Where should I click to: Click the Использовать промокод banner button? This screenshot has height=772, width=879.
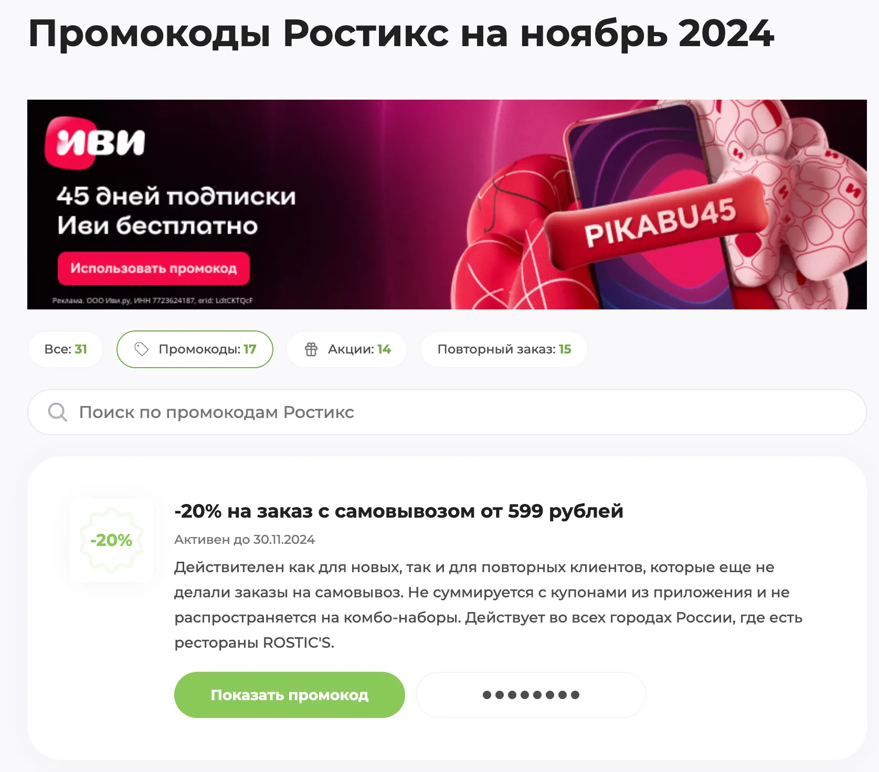tap(154, 269)
